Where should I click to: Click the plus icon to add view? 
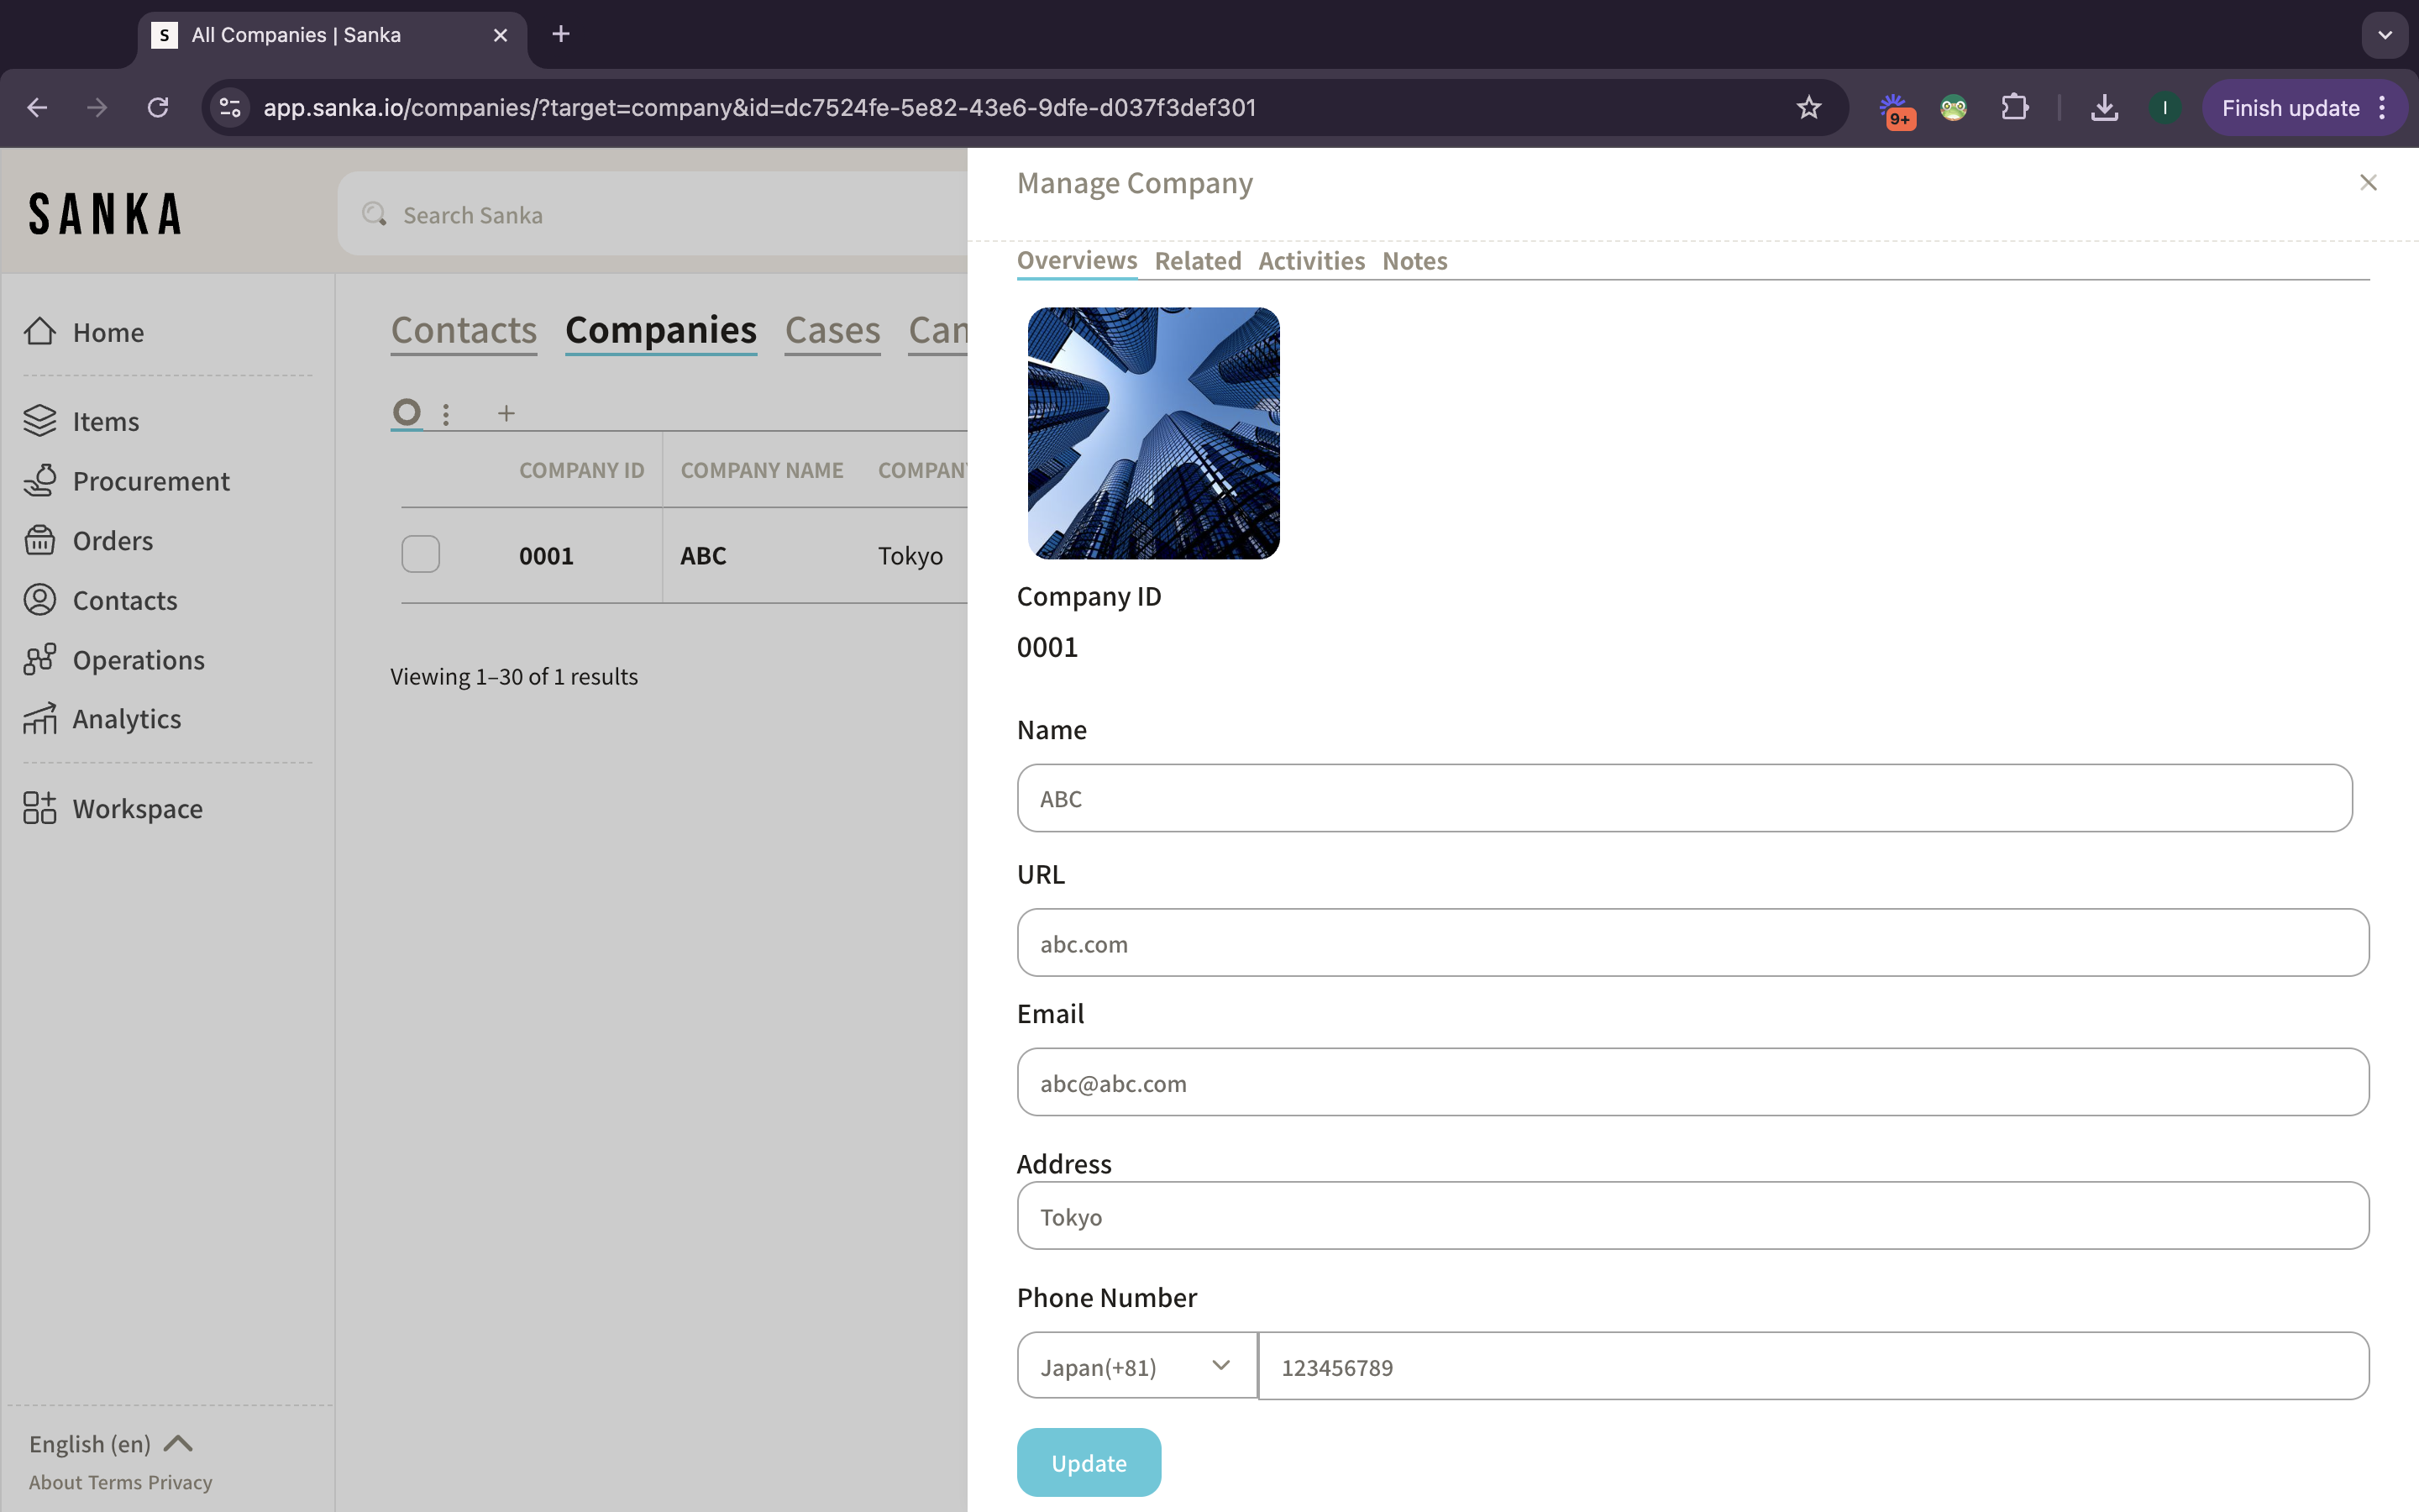click(506, 413)
